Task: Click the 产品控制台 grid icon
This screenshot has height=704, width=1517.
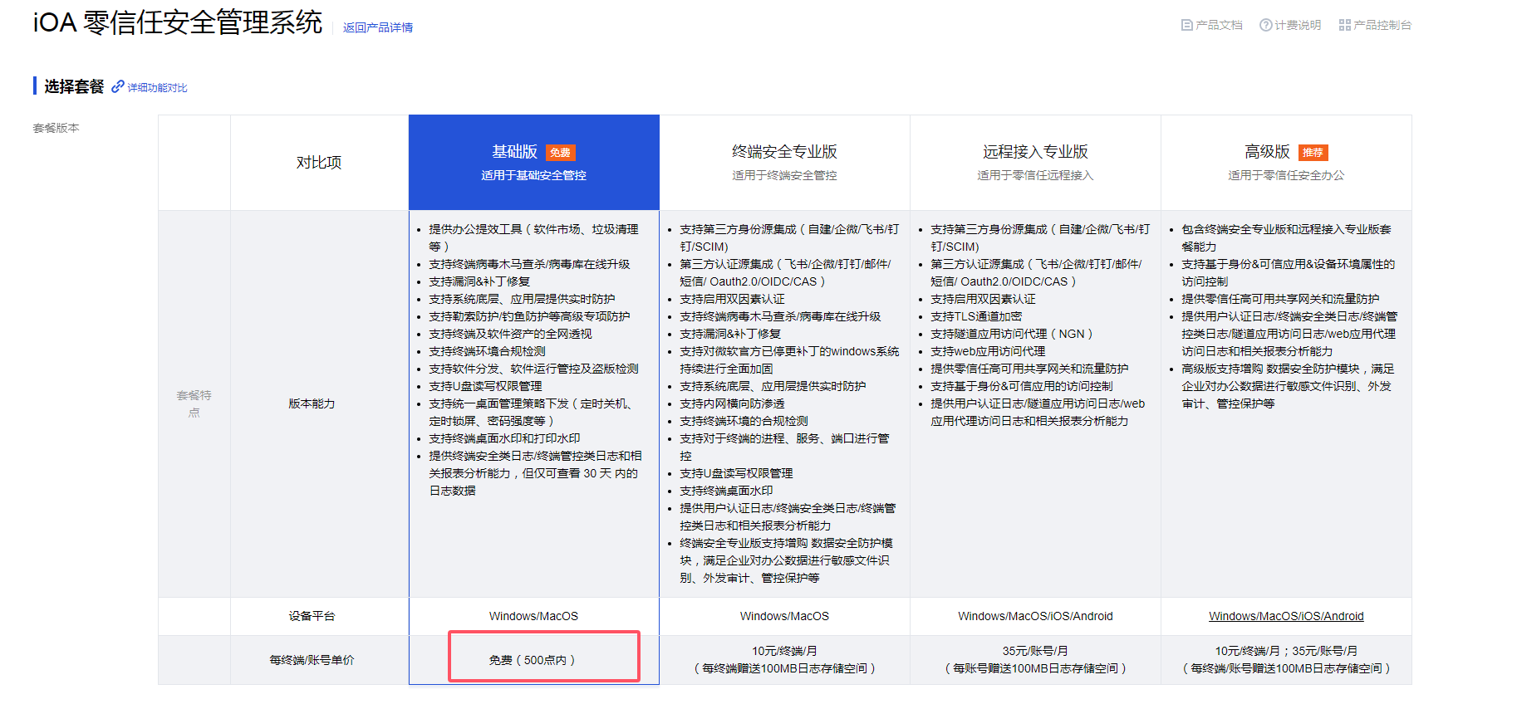Action: click(x=1344, y=25)
